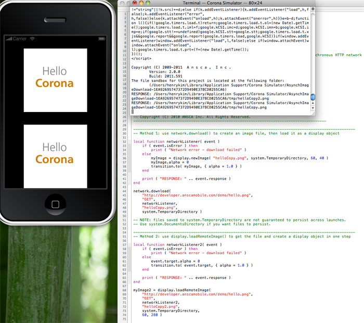The width and height of the screenshot is (364, 323).
Task: Click the Wi-Fi icon in the simulator status bar
Action: [32, 39]
